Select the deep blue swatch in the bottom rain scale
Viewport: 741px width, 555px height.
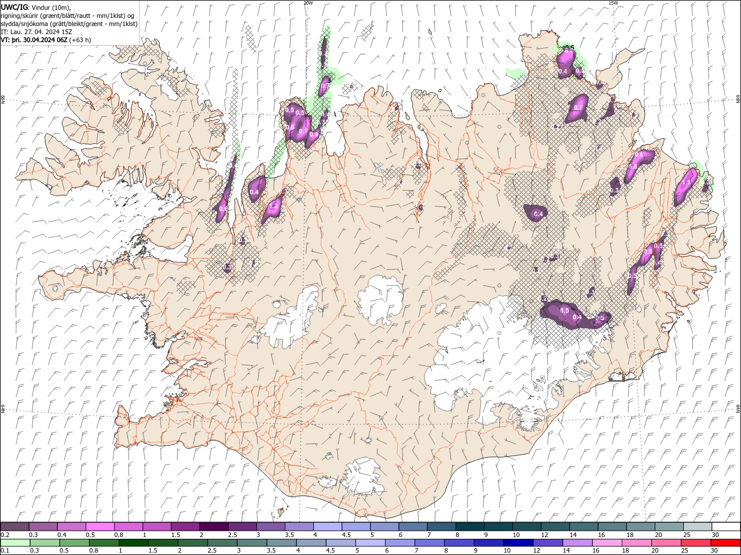coord(518,543)
